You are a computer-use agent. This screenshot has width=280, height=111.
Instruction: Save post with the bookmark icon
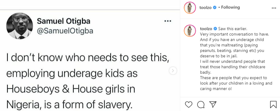click(273, 105)
